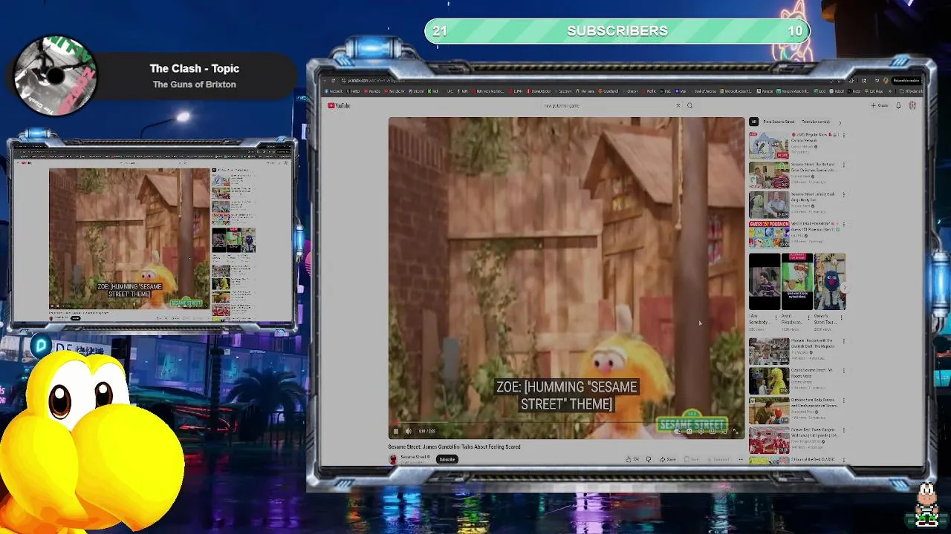The height and width of the screenshot is (534, 951).
Task: Open the All Bookmarks folder
Action: click(x=912, y=91)
